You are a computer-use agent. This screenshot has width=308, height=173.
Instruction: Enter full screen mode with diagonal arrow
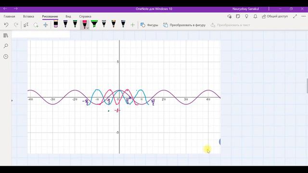pos(295,16)
